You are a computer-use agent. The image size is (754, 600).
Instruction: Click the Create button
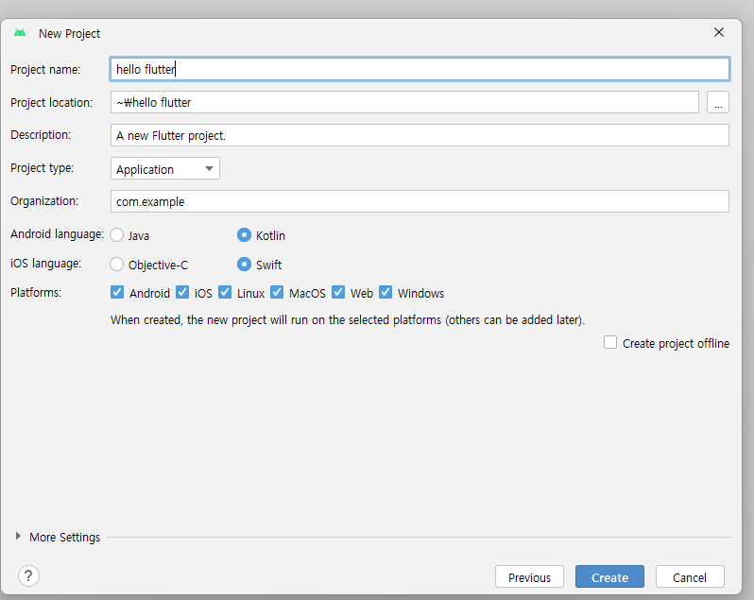[x=609, y=576]
